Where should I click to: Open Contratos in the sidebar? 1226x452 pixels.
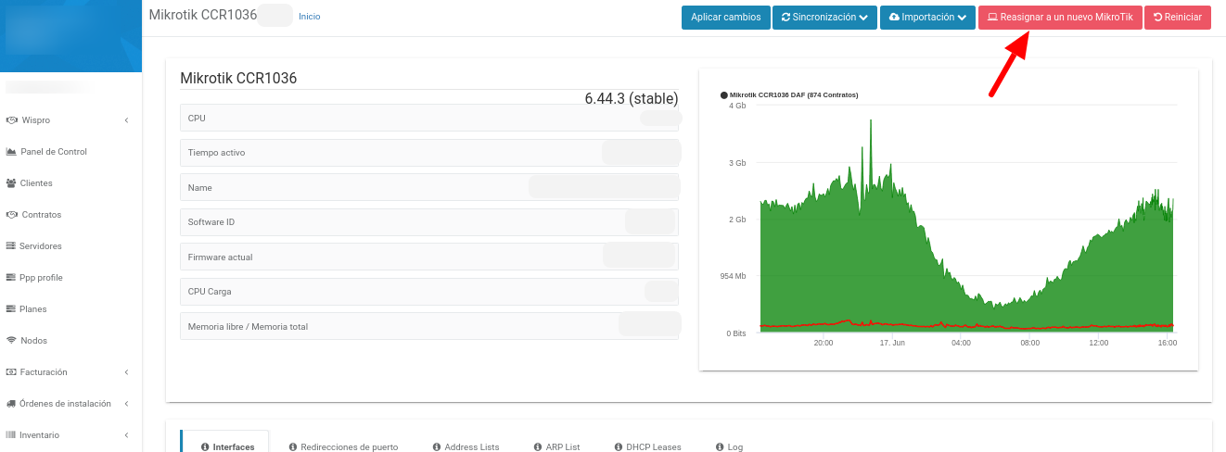(42, 215)
